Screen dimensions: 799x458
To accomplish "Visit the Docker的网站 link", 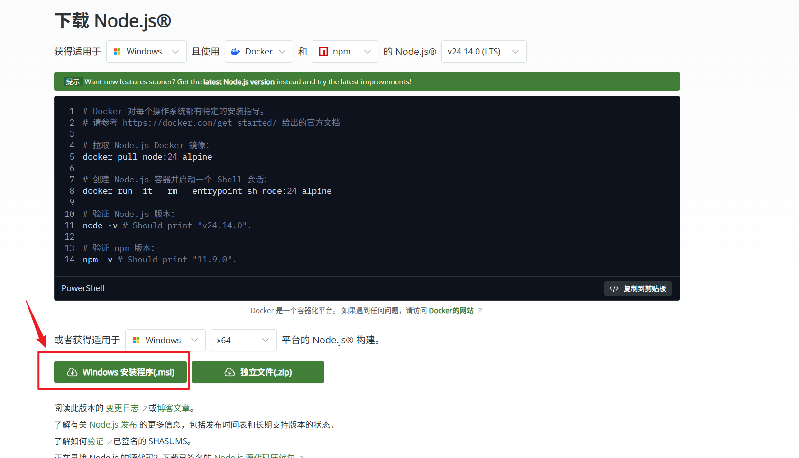I will pyautogui.click(x=451, y=310).
